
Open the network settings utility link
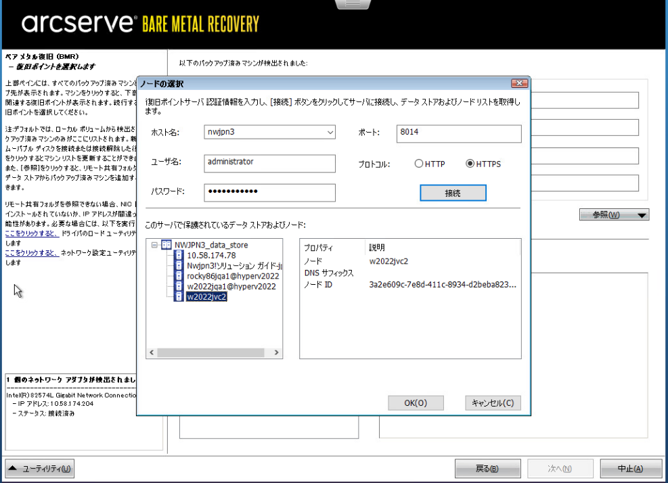tap(32, 253)
